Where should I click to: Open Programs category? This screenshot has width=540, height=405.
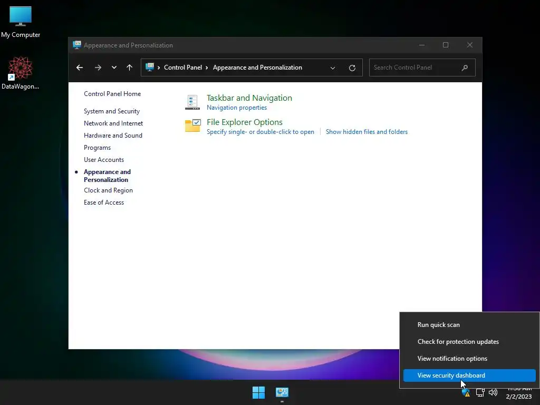tap(97, 148)
